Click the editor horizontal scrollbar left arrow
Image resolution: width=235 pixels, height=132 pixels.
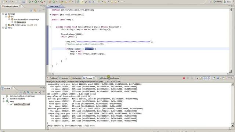click(x=53, y=74)
